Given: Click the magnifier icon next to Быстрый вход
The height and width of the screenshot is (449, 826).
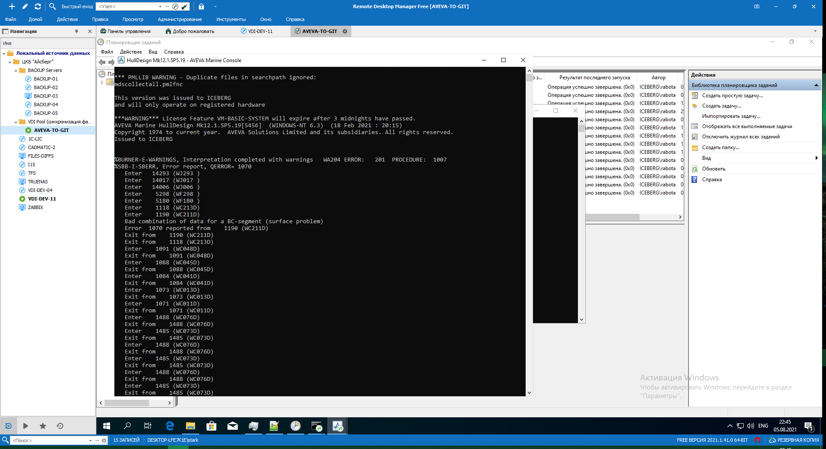Looking at the screenshot, I should 52,6.
